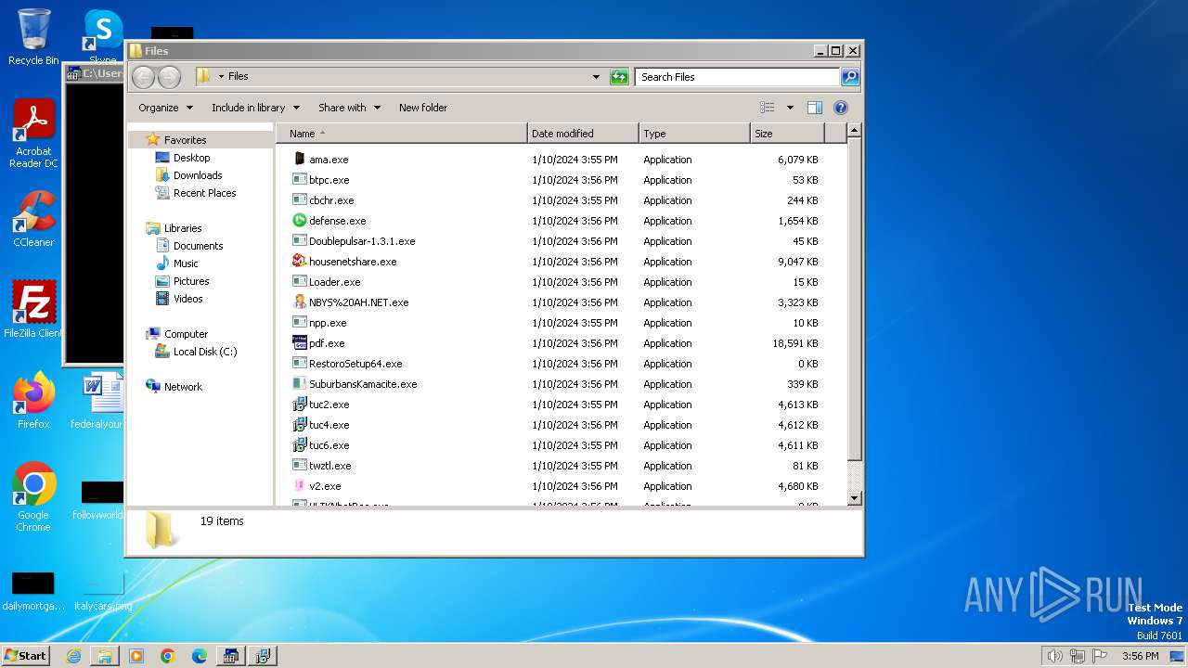Select tuc4.exe installer icon
Screen dimensions: 1188x668
coord(299,425)
